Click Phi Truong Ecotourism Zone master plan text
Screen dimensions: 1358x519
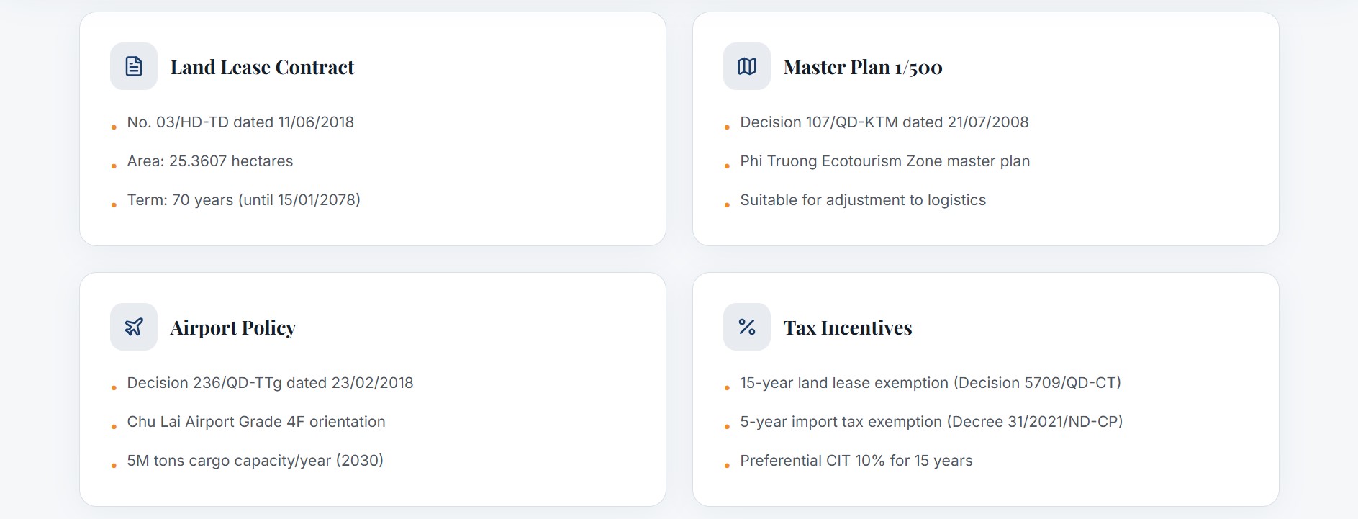click(884, 161)
